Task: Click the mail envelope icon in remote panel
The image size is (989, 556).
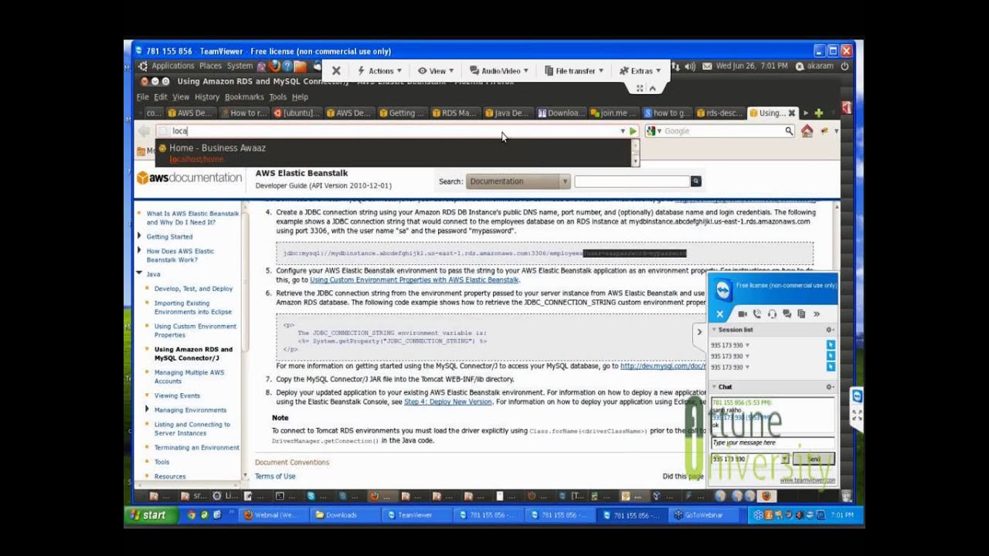Action: tap(706, 66)
